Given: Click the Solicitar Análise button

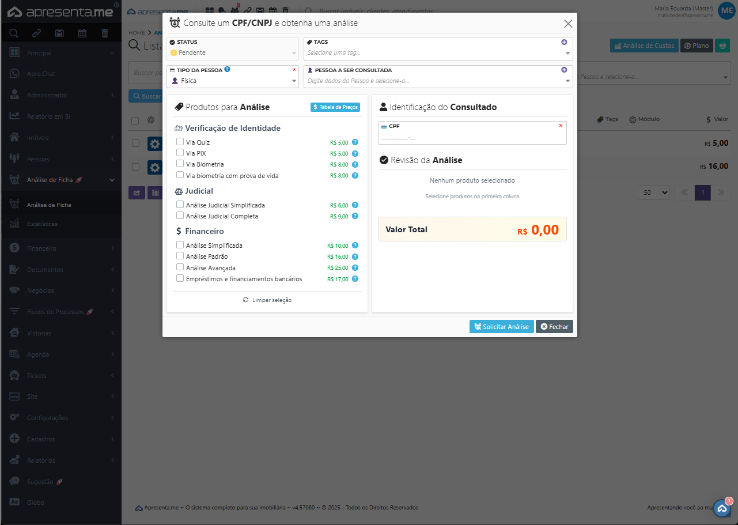Looking at the screenshot, I should pyautogui.click(x=501, y=327).
